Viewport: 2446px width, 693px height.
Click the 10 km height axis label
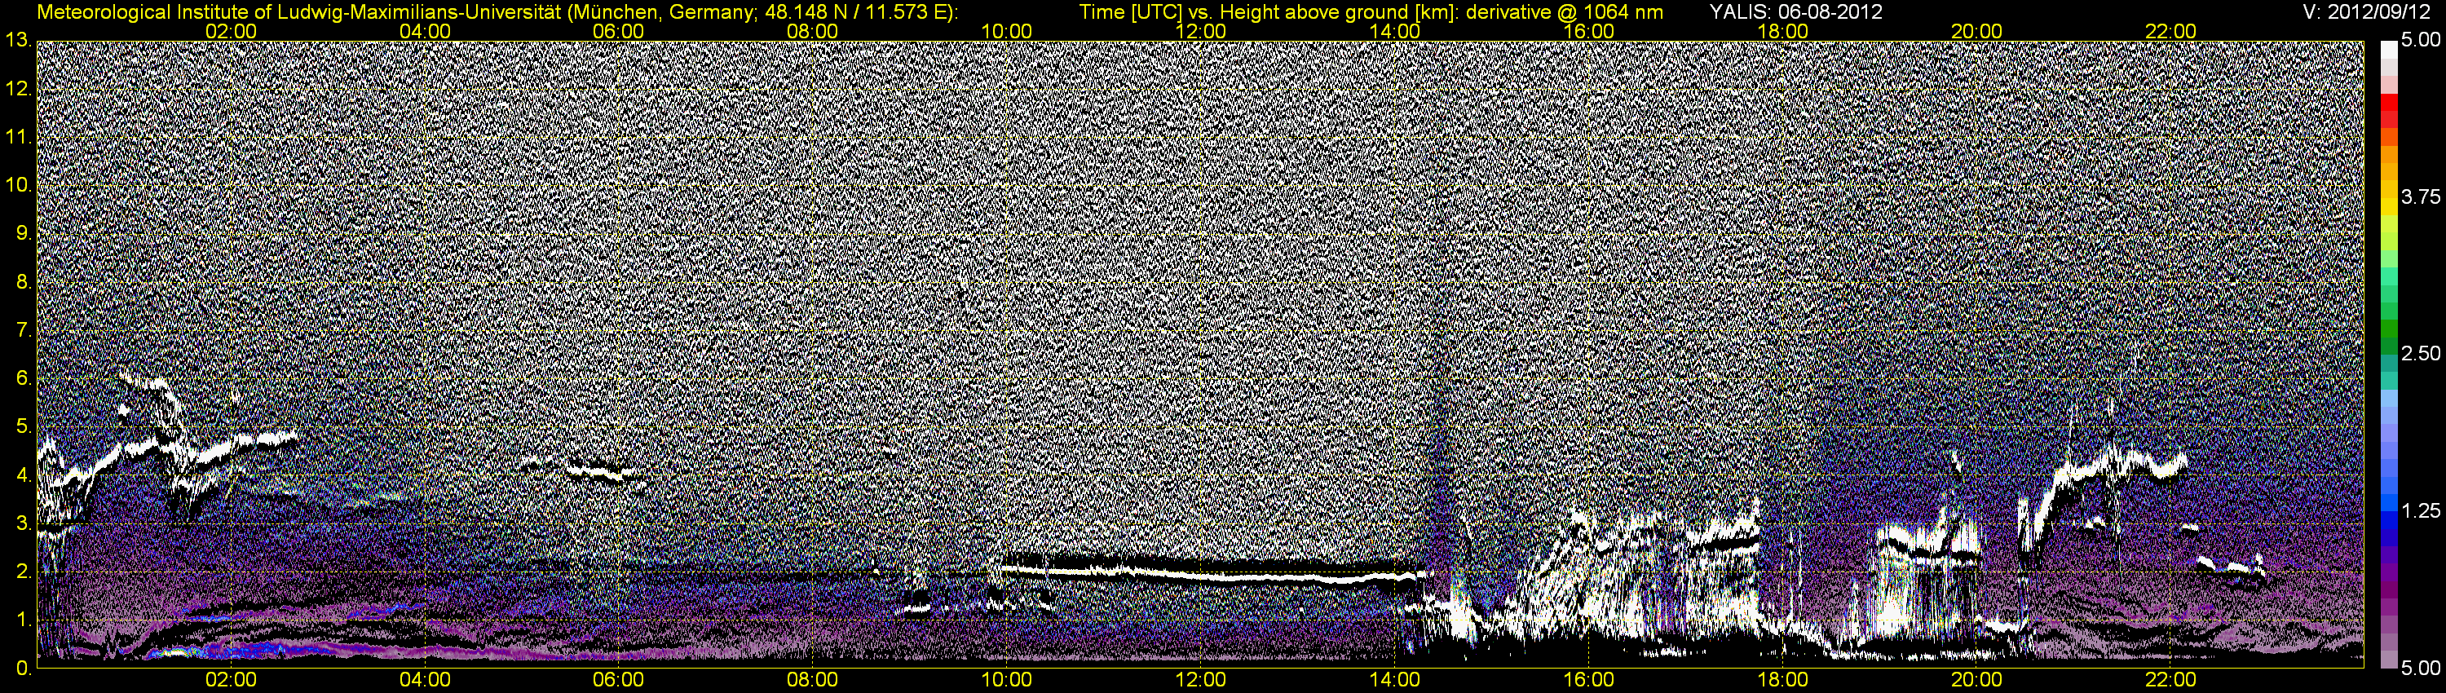coord(18,185)
